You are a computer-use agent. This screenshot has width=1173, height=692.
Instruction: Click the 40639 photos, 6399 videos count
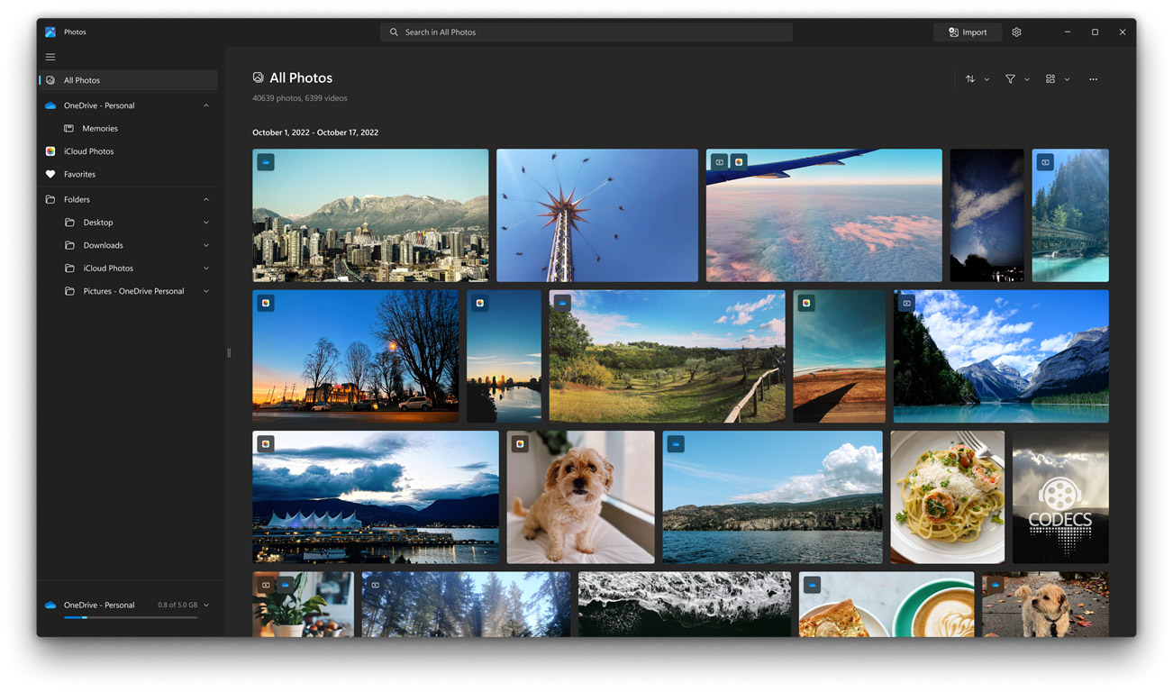(x=300, y=98)
